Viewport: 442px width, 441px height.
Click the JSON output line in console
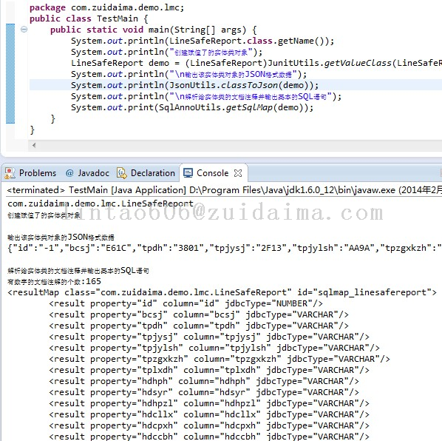click(225, 248)
